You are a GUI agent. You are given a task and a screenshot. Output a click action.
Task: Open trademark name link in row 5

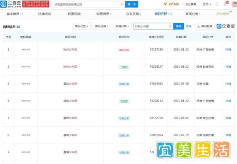pyautogui.click(x=70, y=118)
